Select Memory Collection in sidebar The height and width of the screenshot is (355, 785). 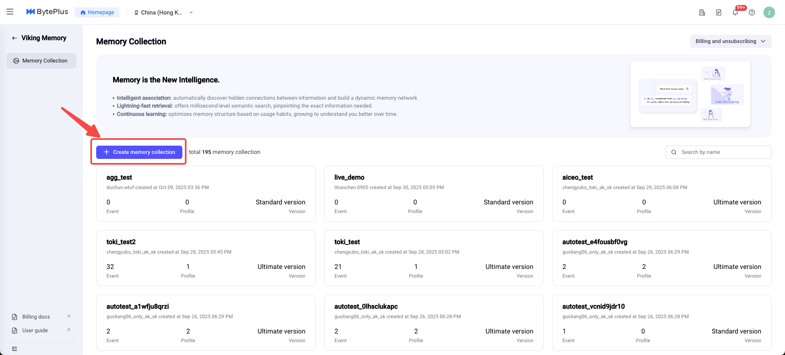tap(41, 61)
